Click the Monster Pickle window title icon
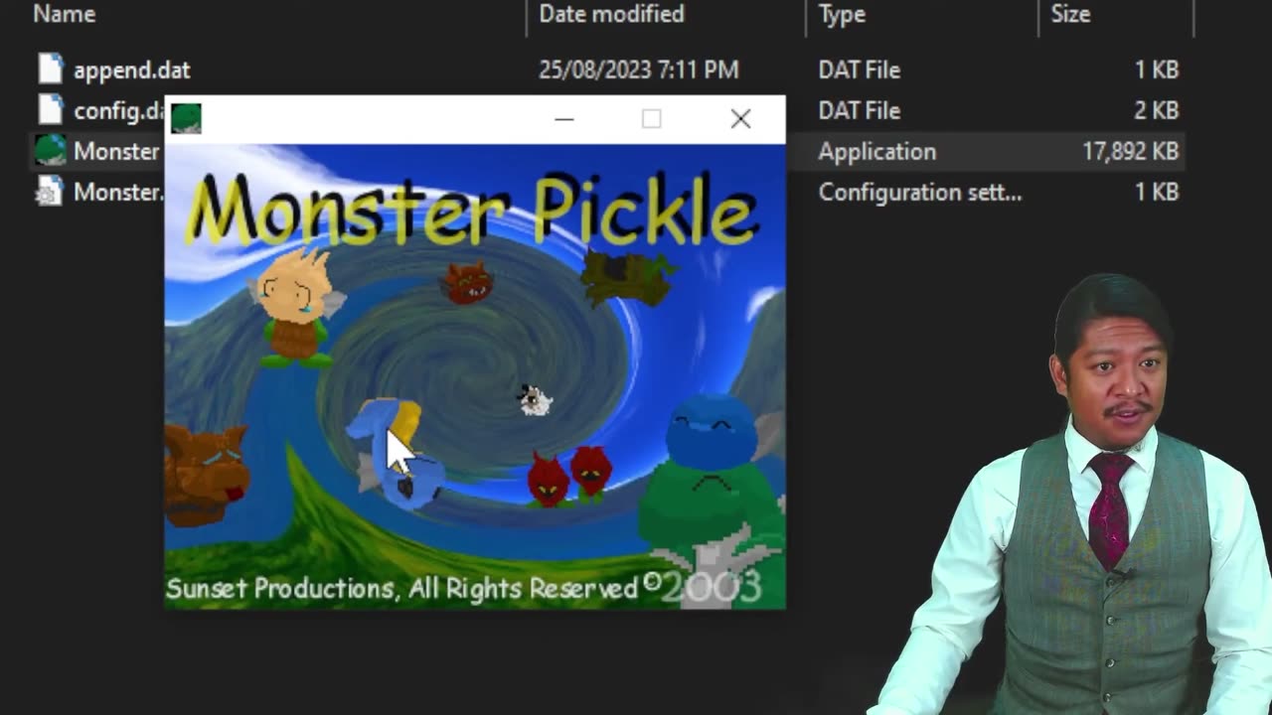 pyautogui.click(x=186, y=118)
